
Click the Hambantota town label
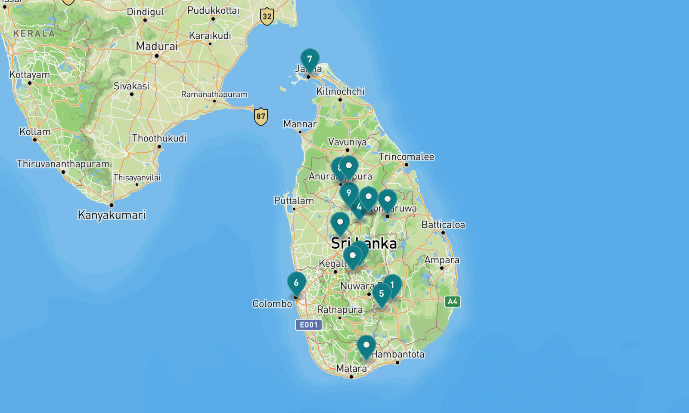tap(397, 354)
